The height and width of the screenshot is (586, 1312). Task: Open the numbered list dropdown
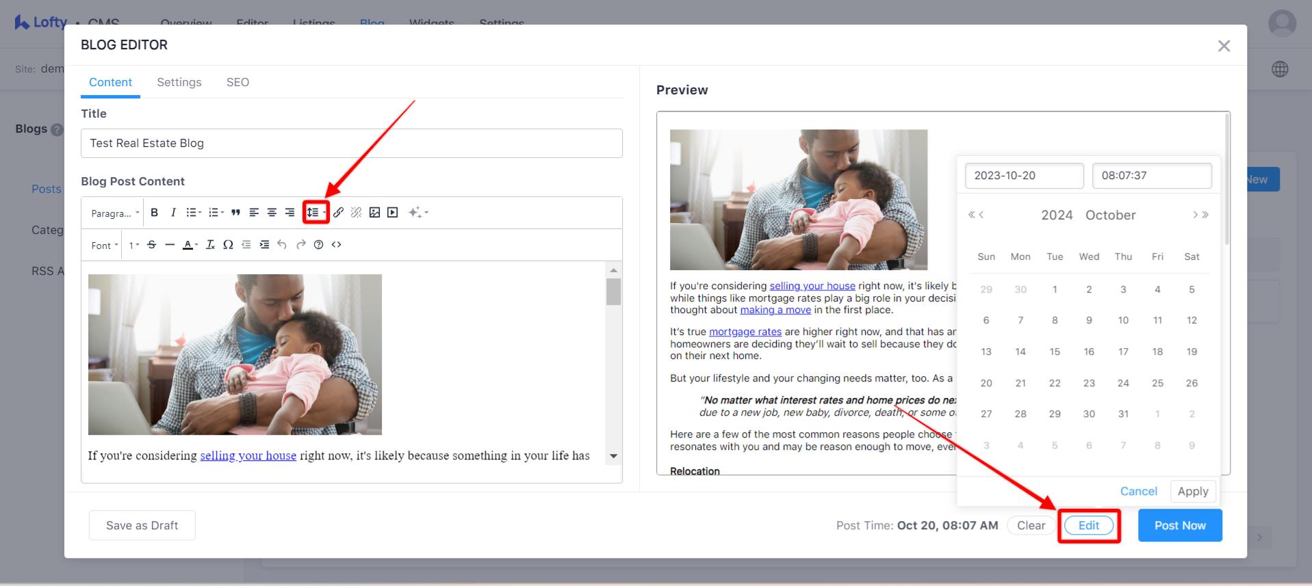pyautogui.click(x=216, y=213)
